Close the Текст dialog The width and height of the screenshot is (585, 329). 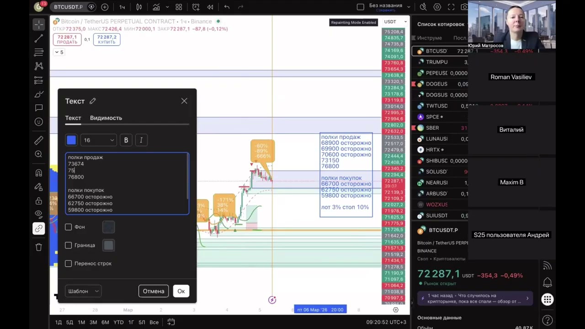(x=184, y=101)
